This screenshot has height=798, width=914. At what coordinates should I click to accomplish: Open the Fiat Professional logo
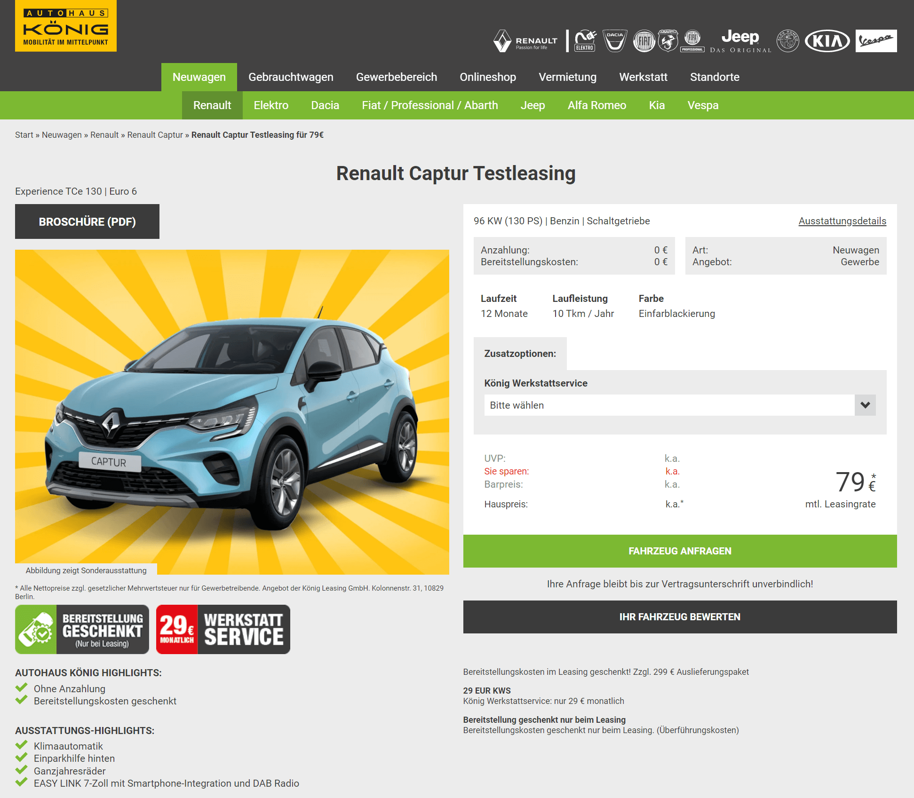point(692,41)
